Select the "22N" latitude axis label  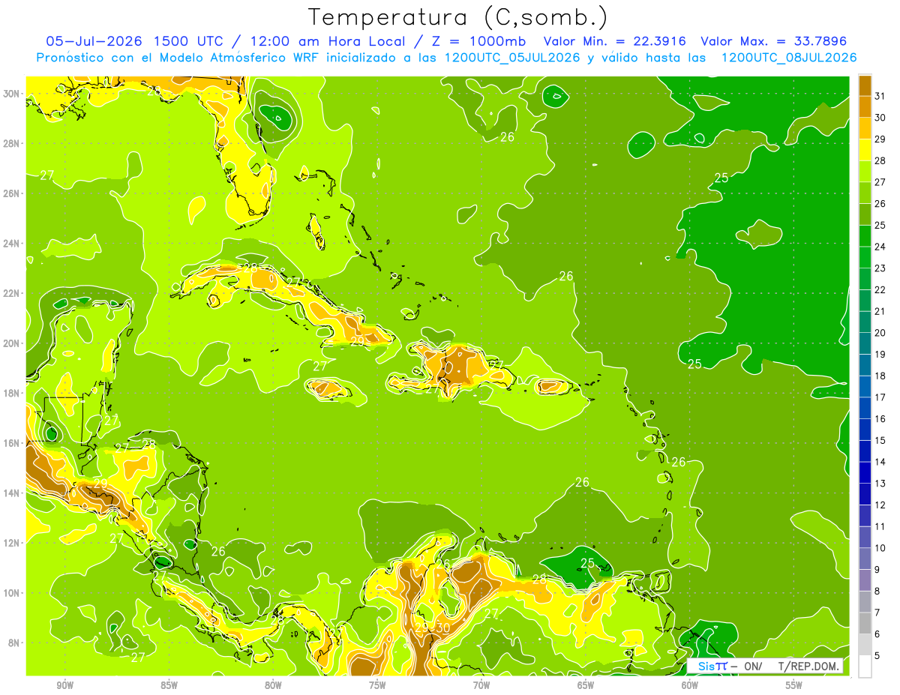(13, 293)
